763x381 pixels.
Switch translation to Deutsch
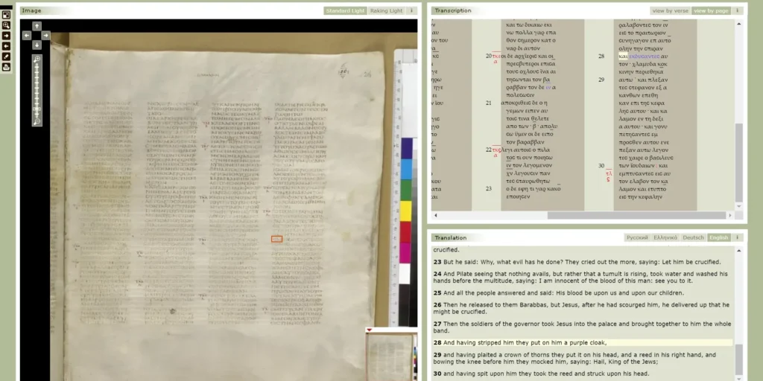tap(693, 237)
